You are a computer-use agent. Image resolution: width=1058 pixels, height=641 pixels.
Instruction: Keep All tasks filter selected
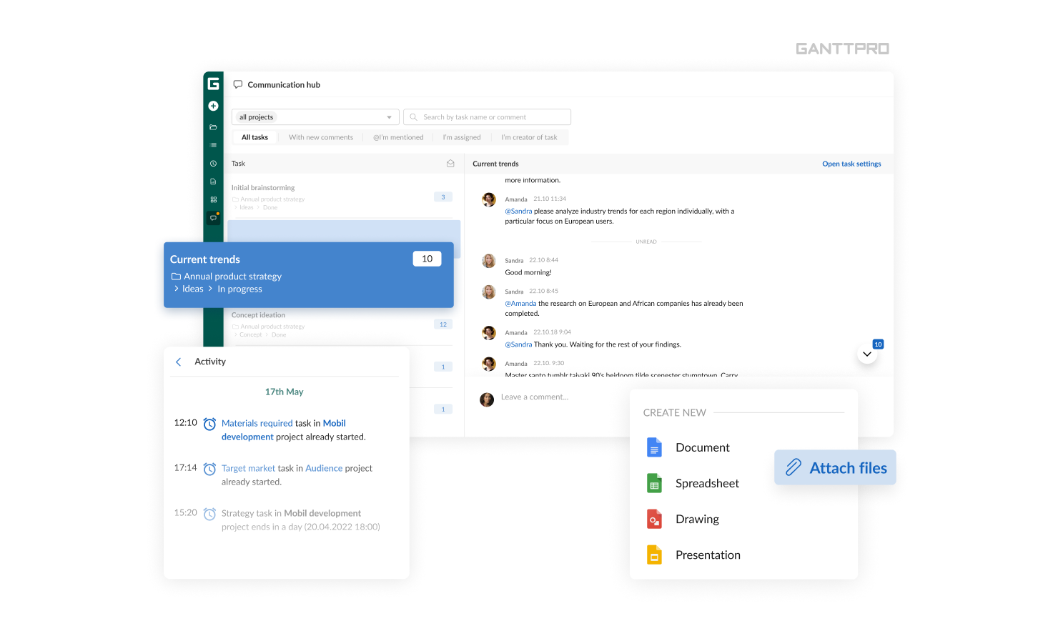[x=254, y=136]
